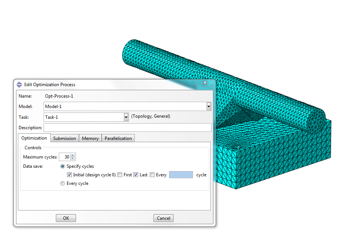The width and height of the screenshot is (349, 232).
Task: Uncheck Initial (design cycle 0) checkbox
Action: (69, 174)
